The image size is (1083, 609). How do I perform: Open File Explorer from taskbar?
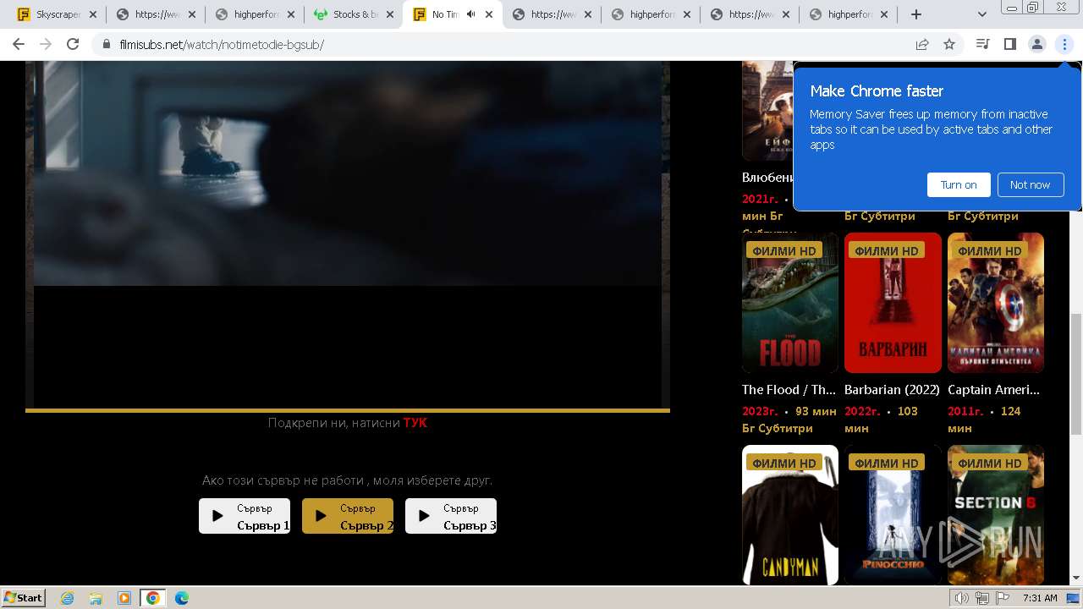click(96, 598)
